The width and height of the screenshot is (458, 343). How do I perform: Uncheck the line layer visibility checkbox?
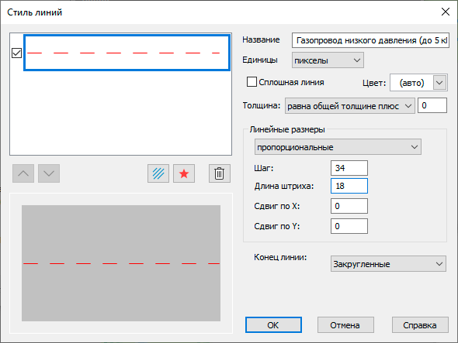pyautogui.click(x=16, y=53)
